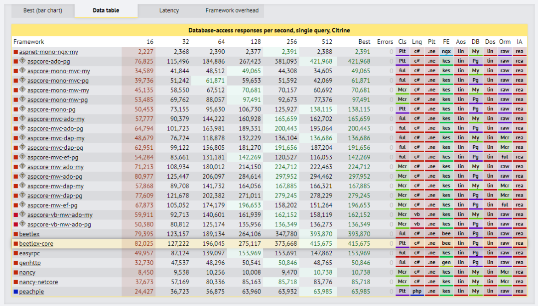Click the badge icon beside aspcore-mvc-ef-pg

(x=22, y=157)
